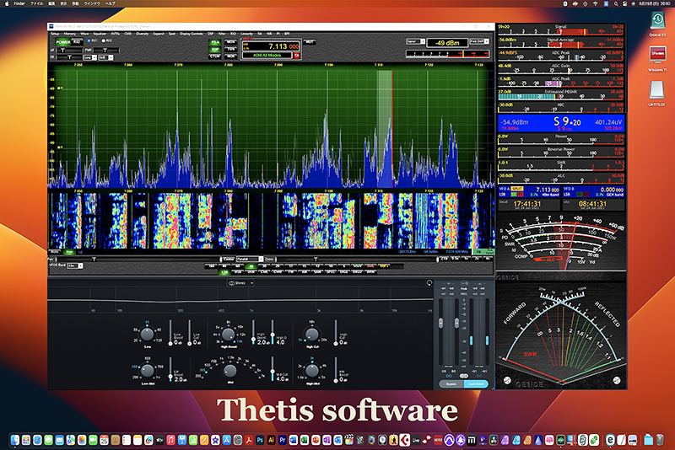
Task: Toggle the CTUN button
Action: pos(215,56)
